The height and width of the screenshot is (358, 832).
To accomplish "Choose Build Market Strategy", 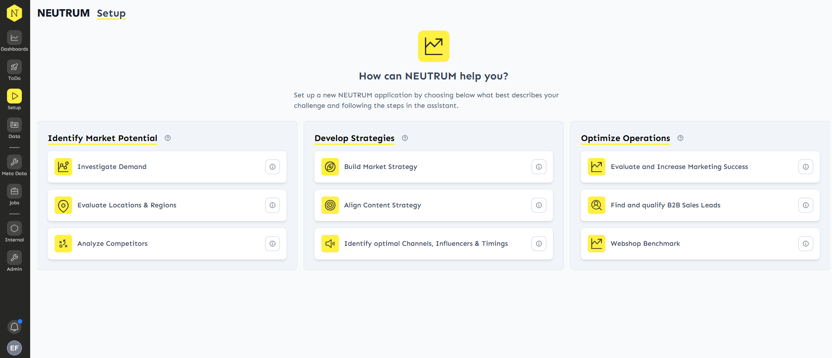I will 434,167.
